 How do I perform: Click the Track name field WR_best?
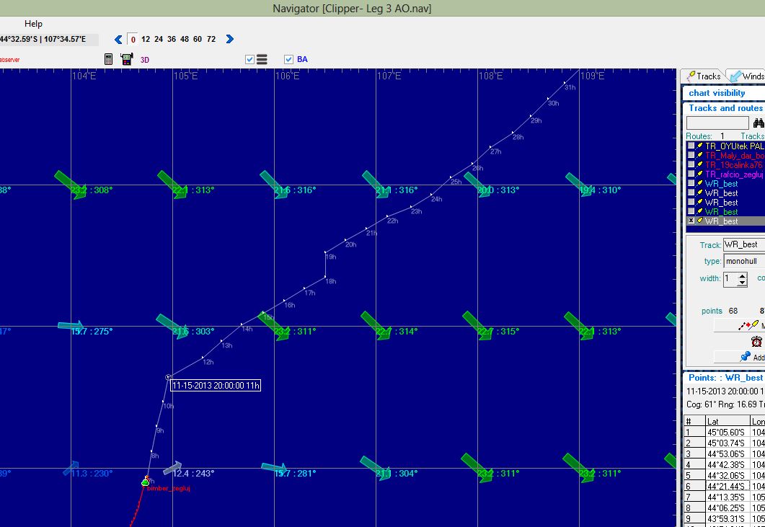[744, 244]
